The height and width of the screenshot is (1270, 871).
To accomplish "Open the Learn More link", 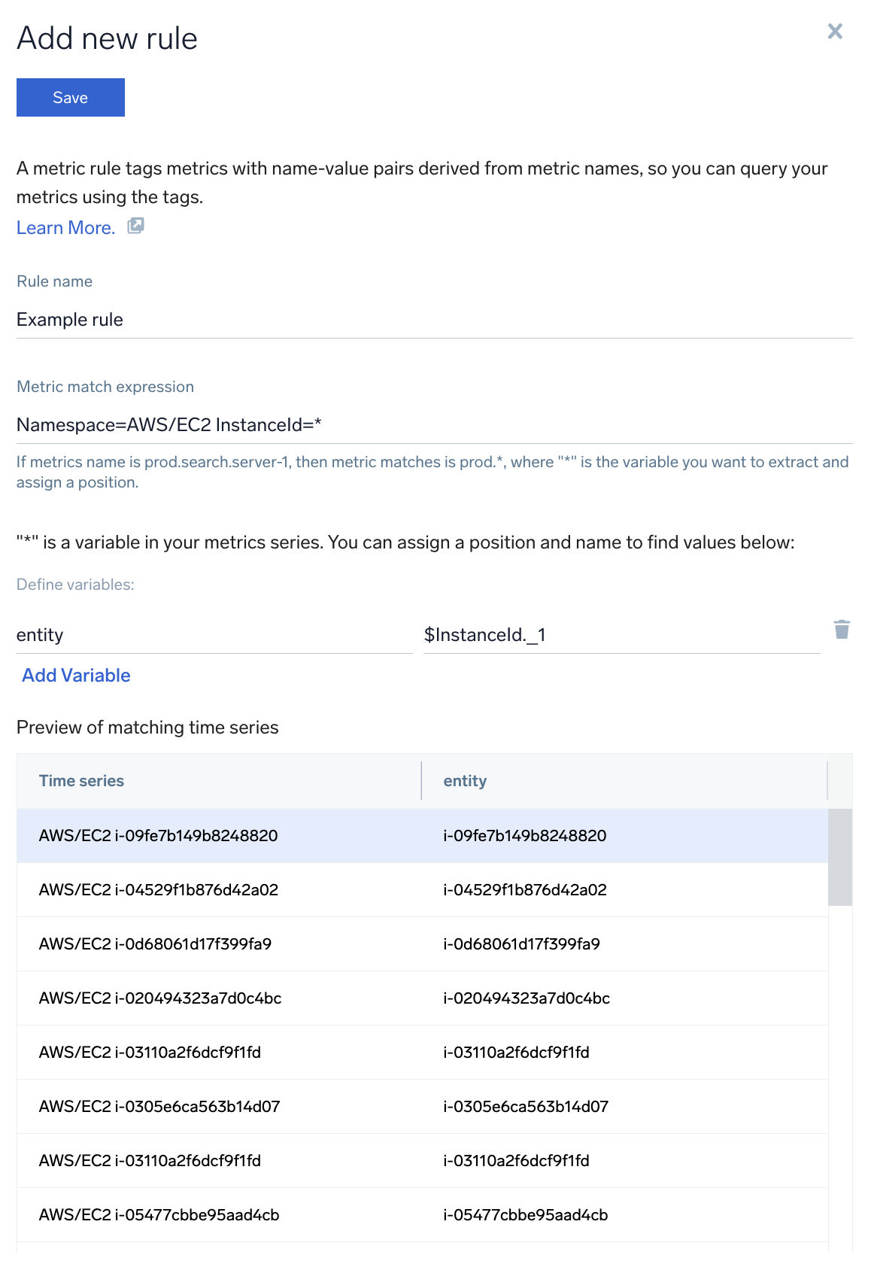I will pos(66,228).
